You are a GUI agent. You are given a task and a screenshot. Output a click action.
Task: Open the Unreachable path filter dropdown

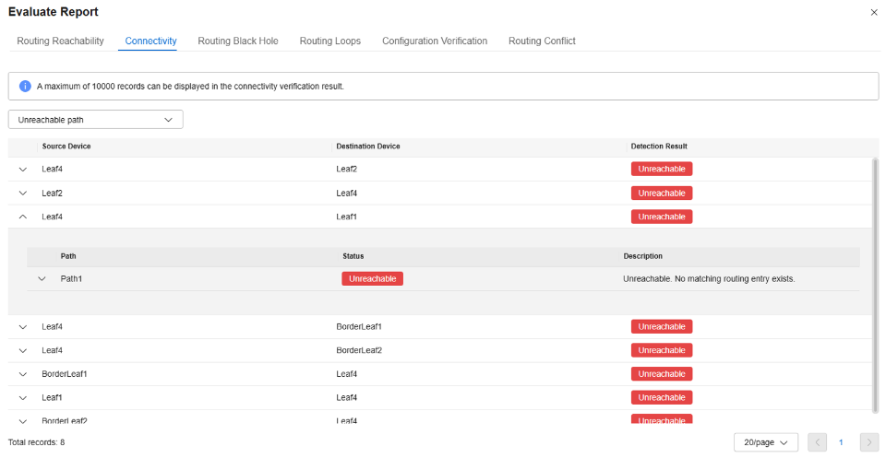(95, 120)
